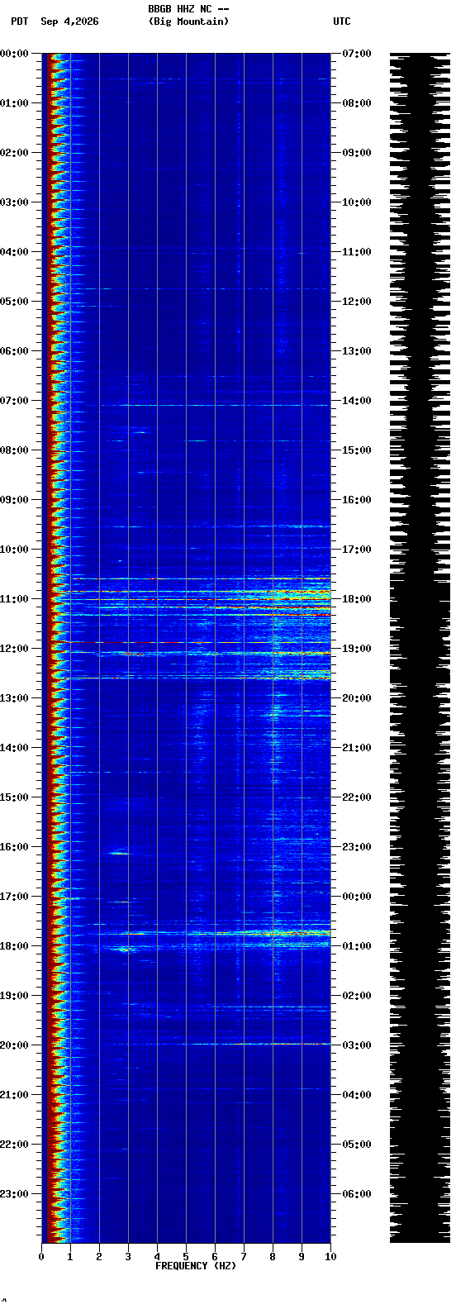The height and width of the screenshot is (1309, 456).
Task: Click frequency axis tick label 0
Action: coord(41,1257)
